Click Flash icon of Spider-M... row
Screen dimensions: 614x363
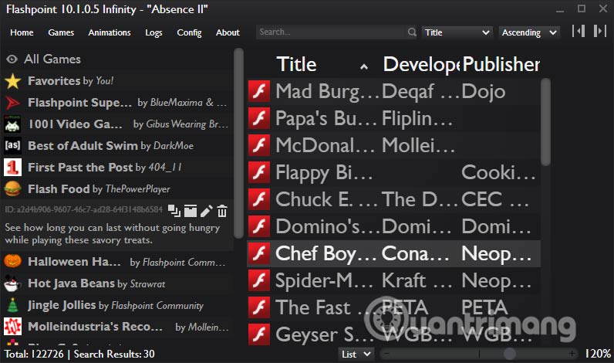click(259, 280)
